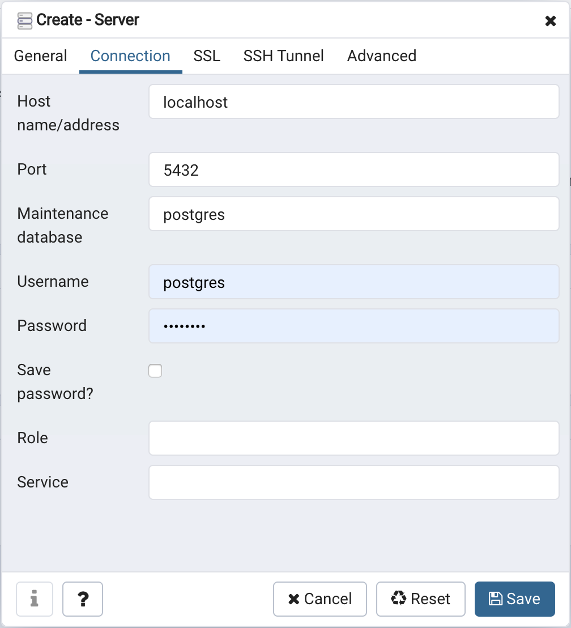Open the SSL tab
Screen dimensions: 571x628
(206, 56)
